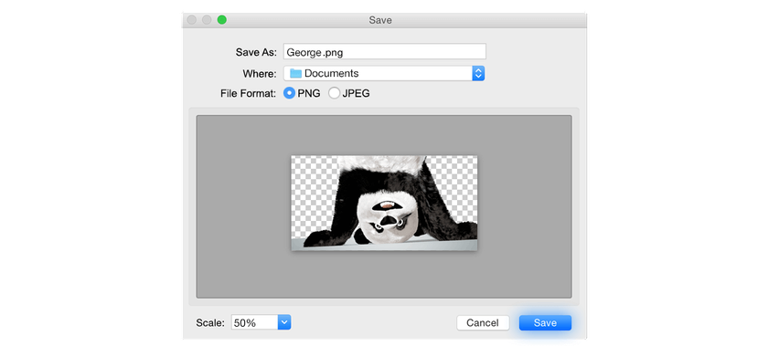Click the Documents folder icon

pyautogui.click(x=295, y=73)
